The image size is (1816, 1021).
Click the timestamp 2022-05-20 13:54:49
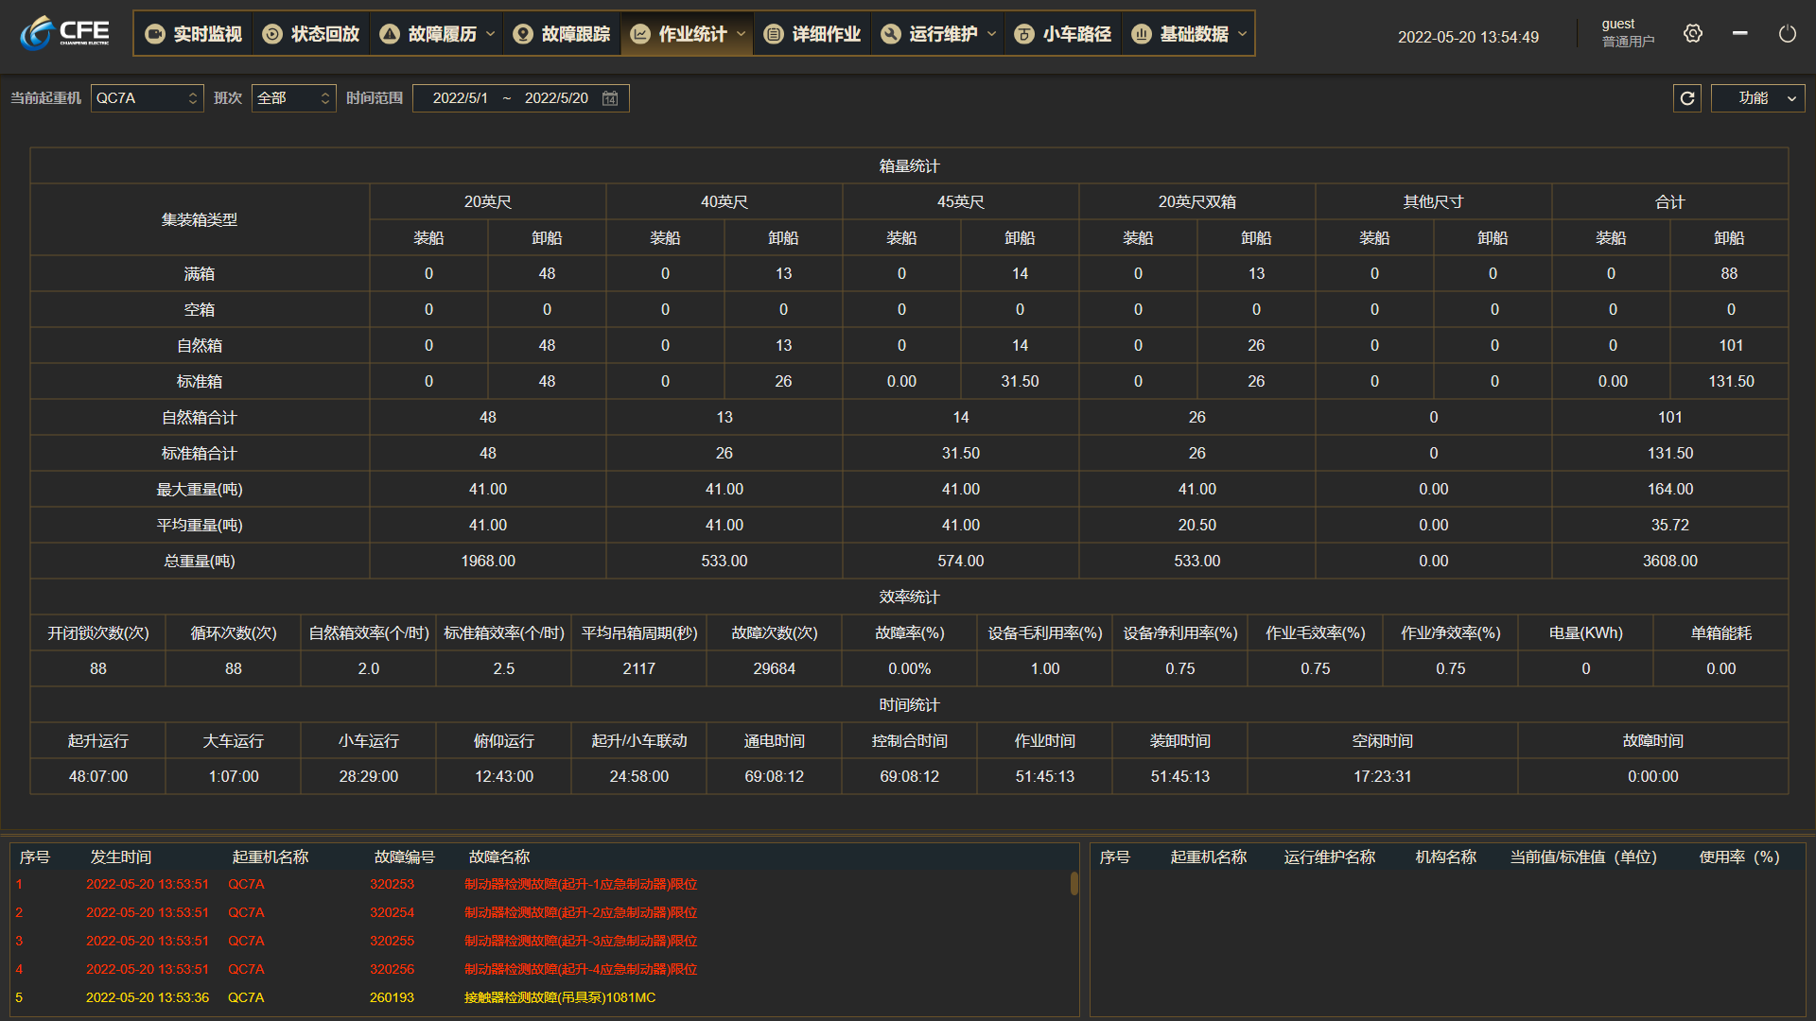coord(1468,37)
